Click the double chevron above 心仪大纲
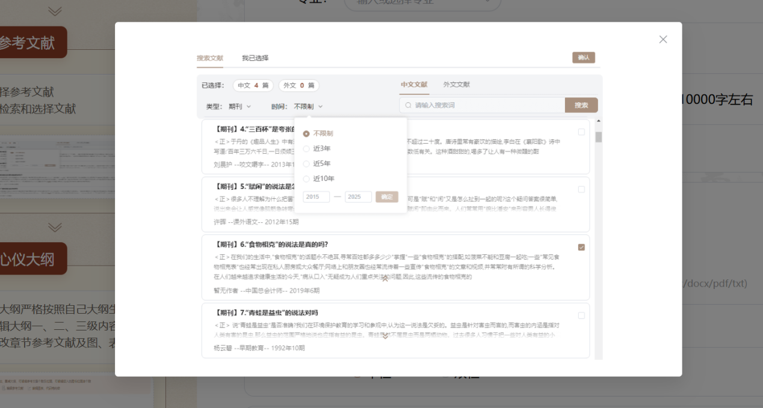763x408 pixels. click(55, 227)
